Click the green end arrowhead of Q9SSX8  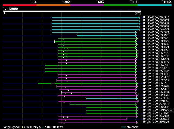(x=137, y=38)
